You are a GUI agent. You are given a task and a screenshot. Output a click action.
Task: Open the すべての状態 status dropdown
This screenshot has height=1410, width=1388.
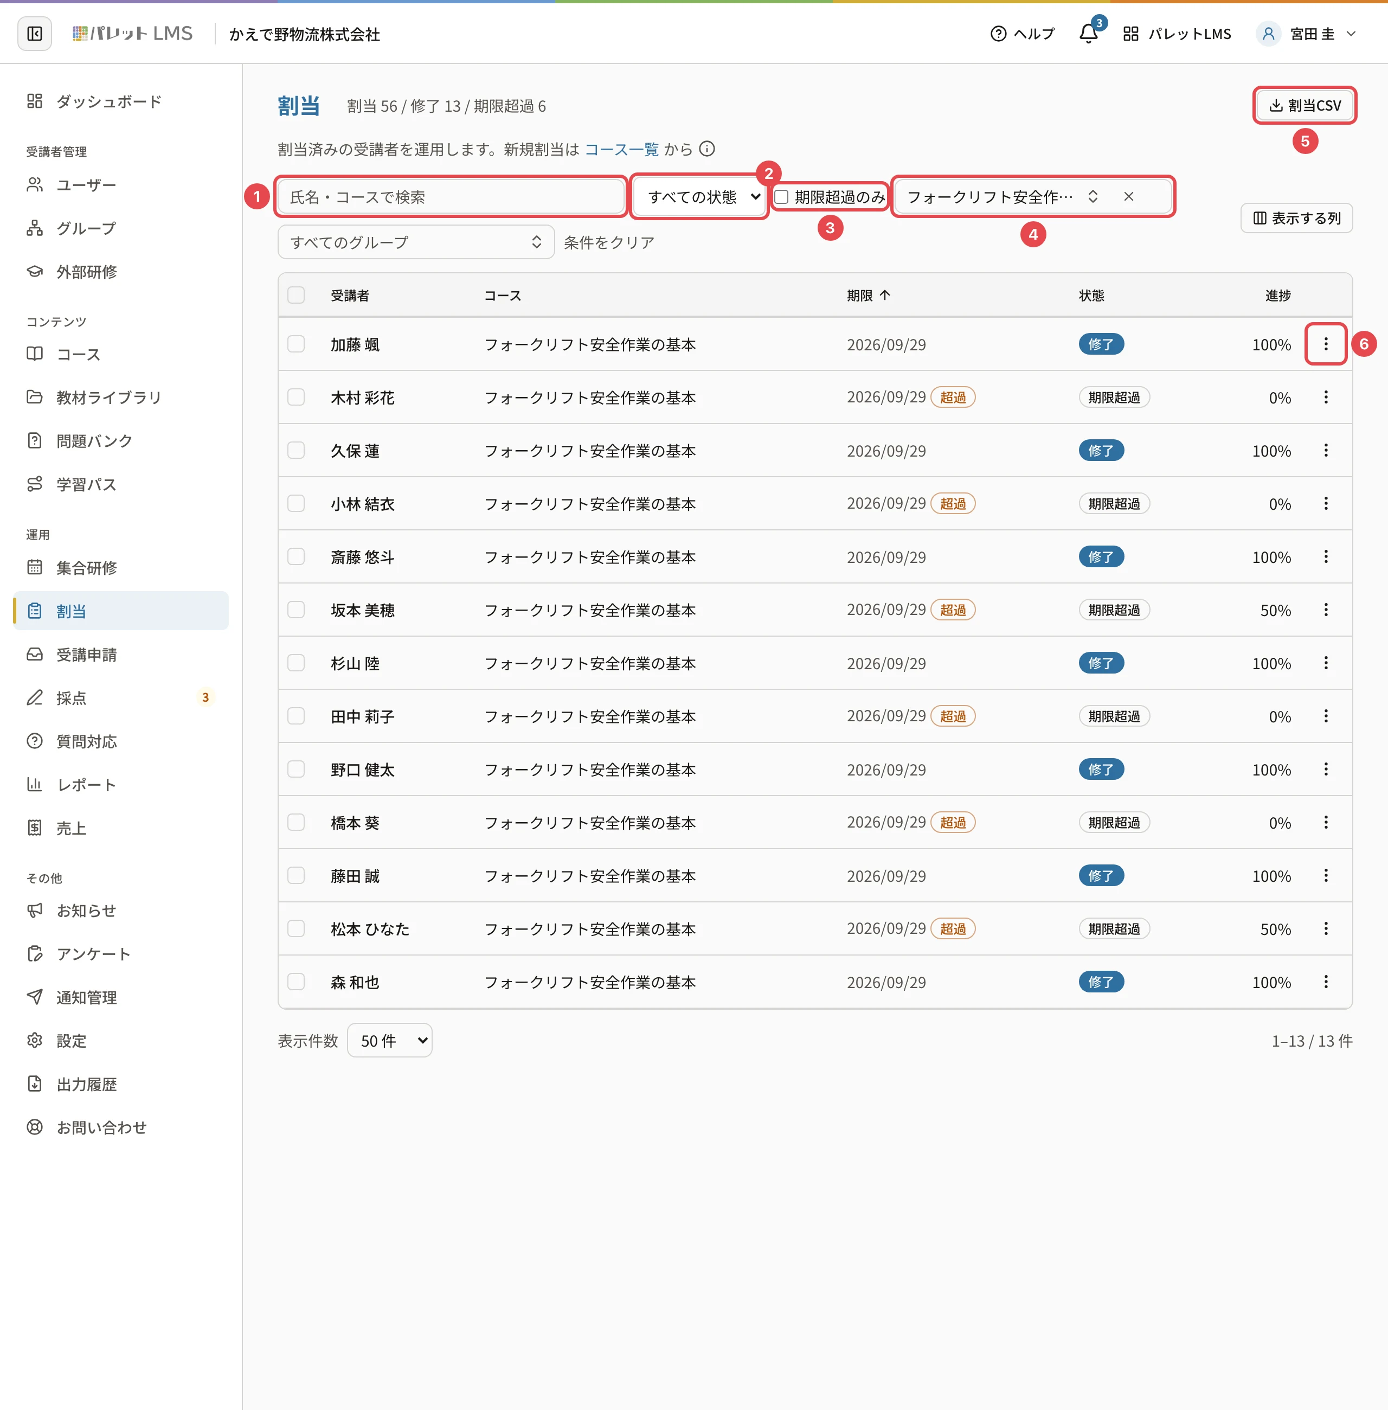coord(701,197)
